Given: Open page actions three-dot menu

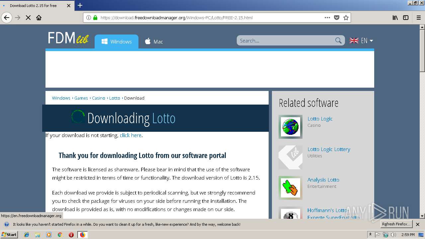Looking at the screenshot, I should coord(327,18).
